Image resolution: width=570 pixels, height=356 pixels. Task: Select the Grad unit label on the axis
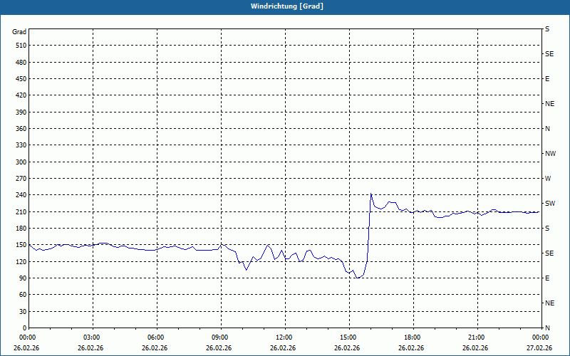tap(19, 32)
